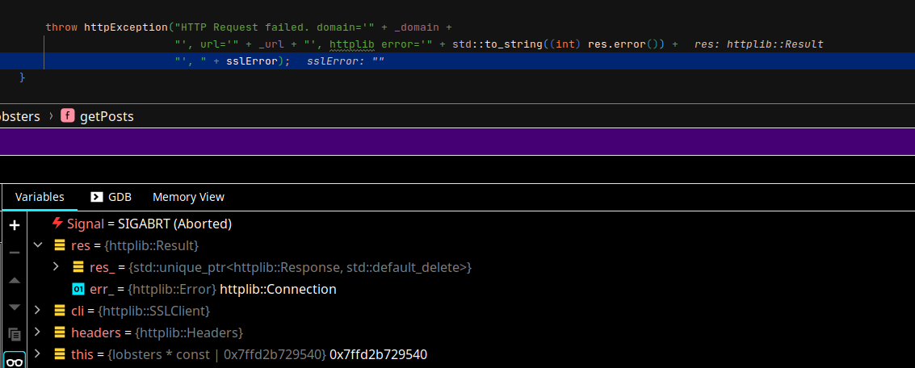
Task: Click the Move Watch Down arrow
Action: [14, 307]
